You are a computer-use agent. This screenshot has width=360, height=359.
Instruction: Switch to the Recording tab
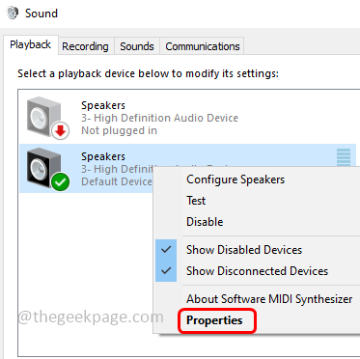click(85, 46)
